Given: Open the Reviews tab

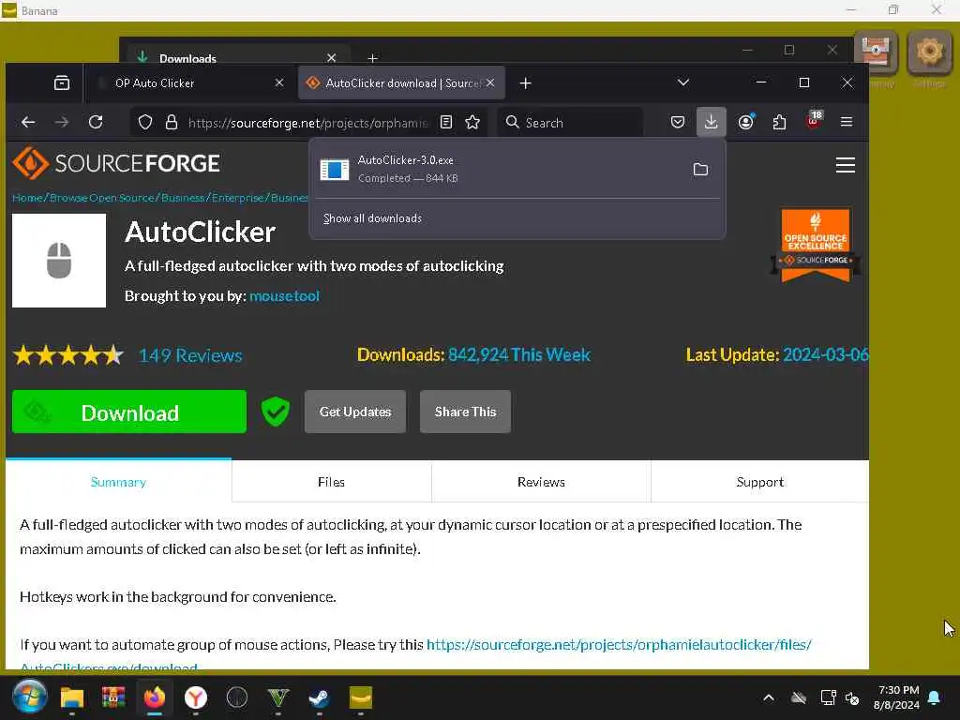Looking at the screenshot, I should (541, 482).
